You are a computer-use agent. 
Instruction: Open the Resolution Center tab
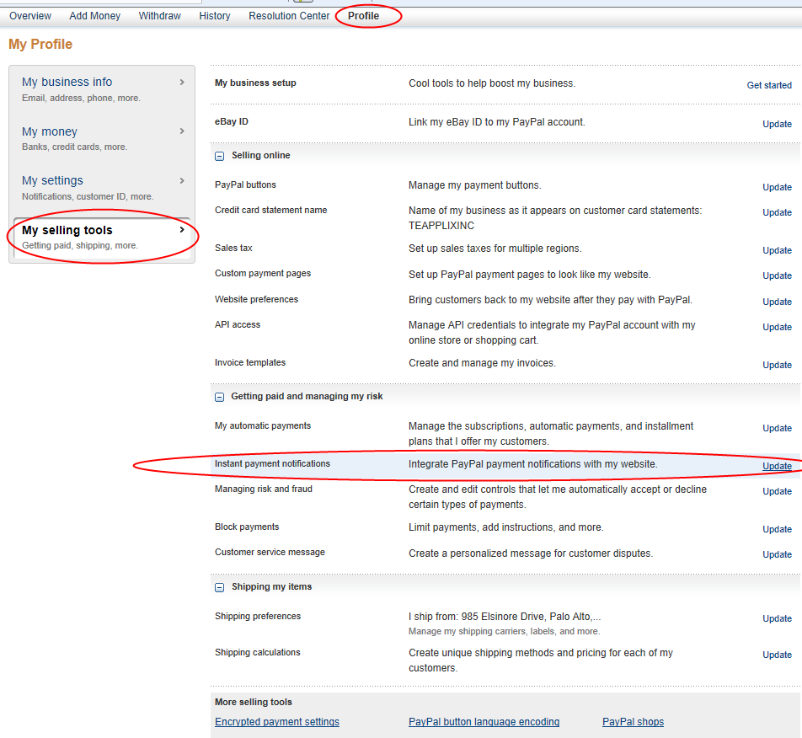289,16
